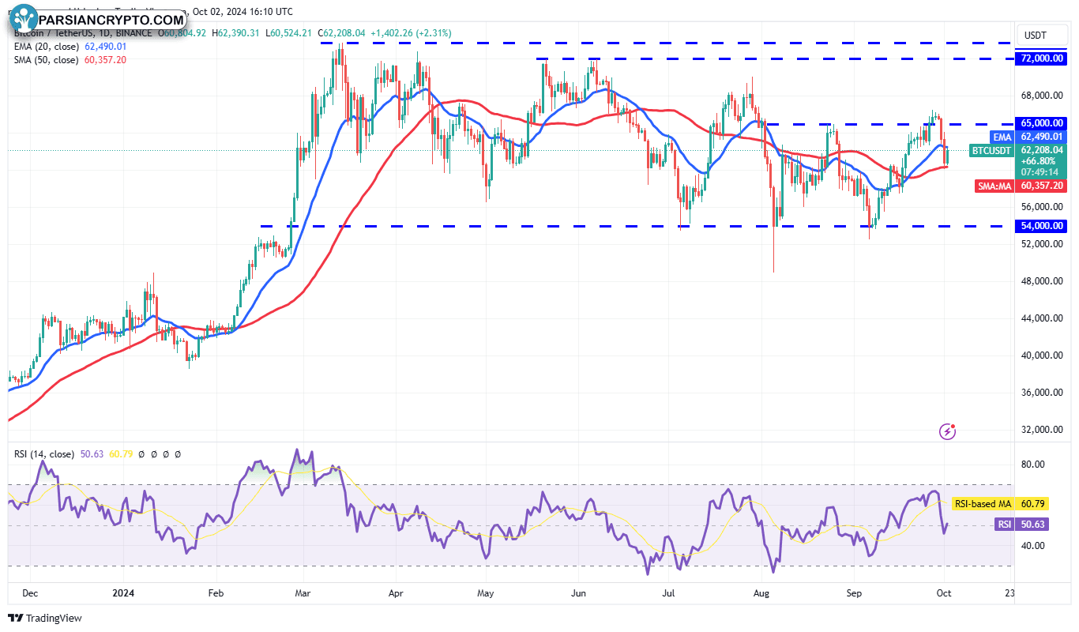Click the red SMA:MA tag on the price axis
The height and width of the screenshot is (632, 1079).
tap(996, 186)
